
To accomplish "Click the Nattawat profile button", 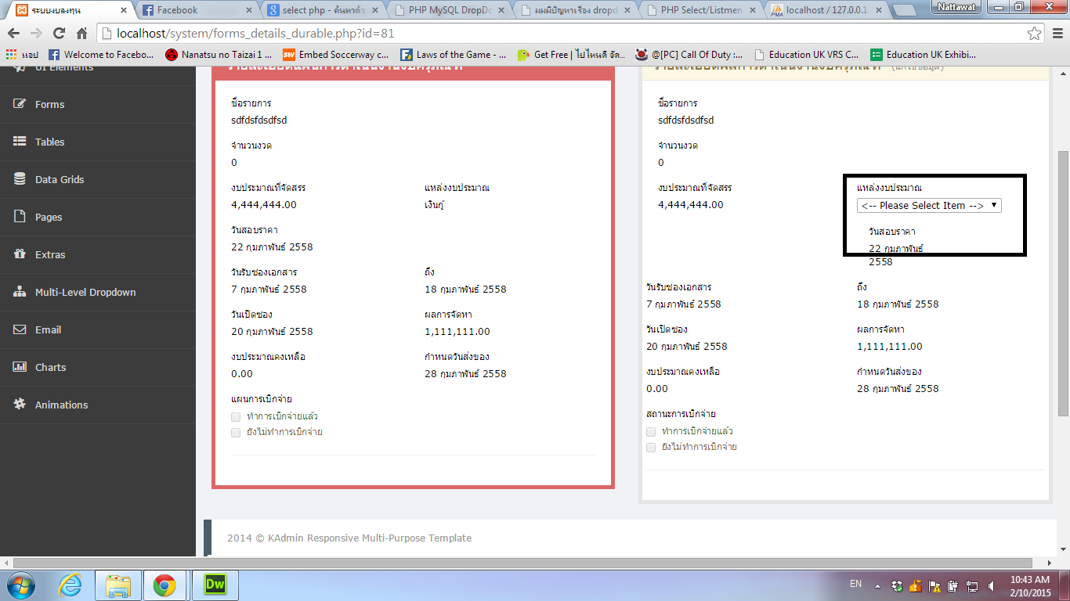I will 956,6.
